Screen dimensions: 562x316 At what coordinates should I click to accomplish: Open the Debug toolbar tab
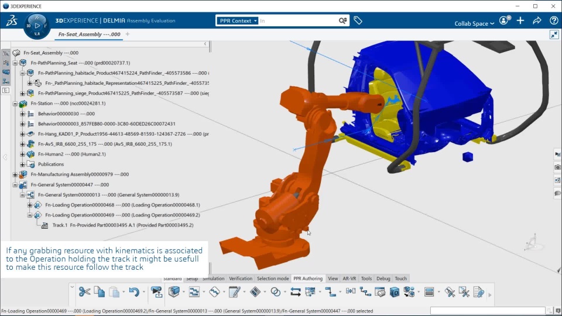pos(383,279)
